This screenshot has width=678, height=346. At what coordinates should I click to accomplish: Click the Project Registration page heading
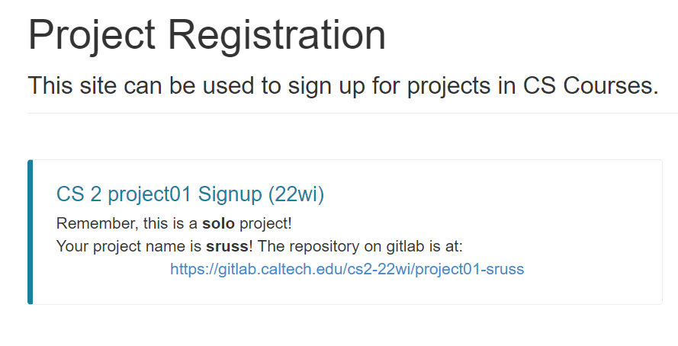(207, 35)
